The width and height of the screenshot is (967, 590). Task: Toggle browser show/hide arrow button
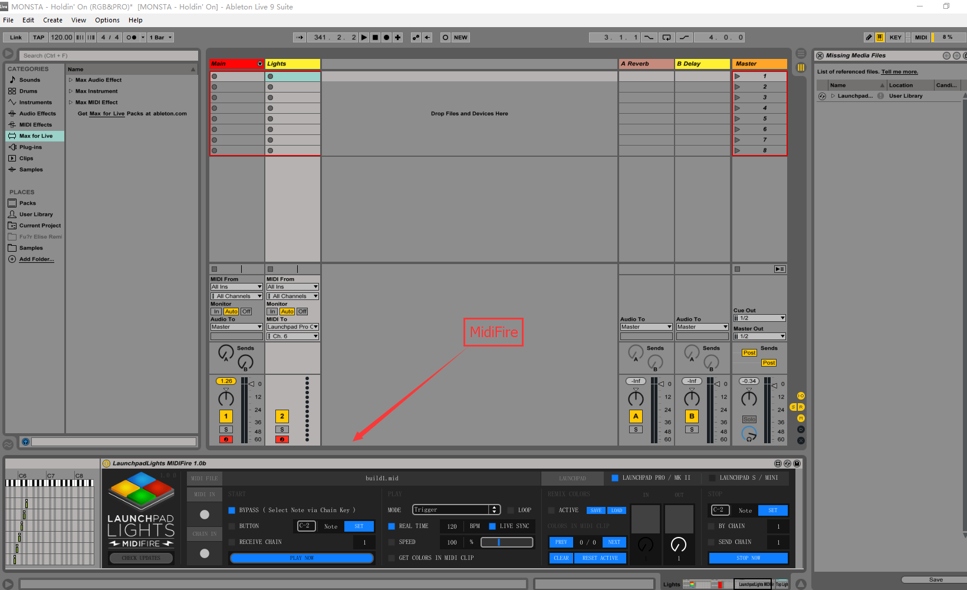click(x=8, y=54)
